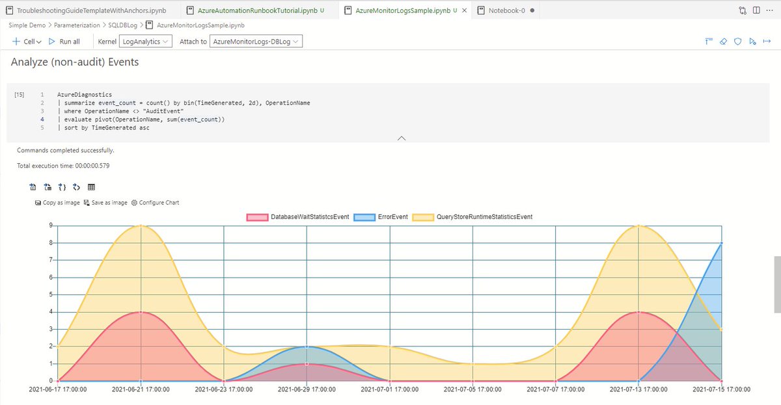Click SQLDBLog in the breadcrumb

click(x=122, y=25)
